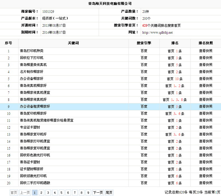Click the 排名 column header
Viewport: 221px width, 196px height.
pyautogui.click(x=175, y=43)
